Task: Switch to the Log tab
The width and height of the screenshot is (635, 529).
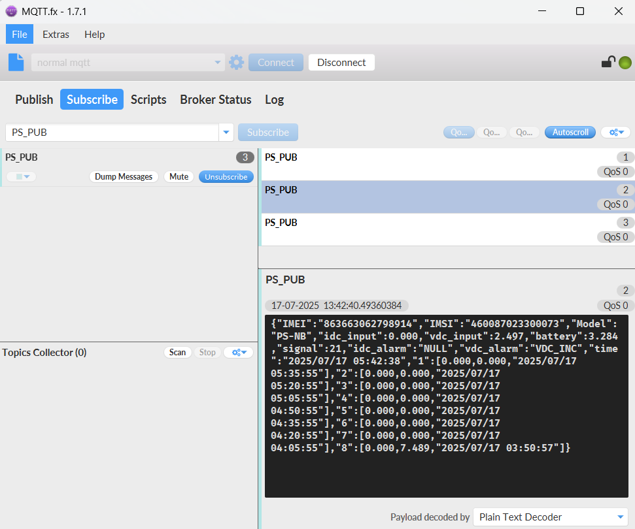Action: point(275,99)
